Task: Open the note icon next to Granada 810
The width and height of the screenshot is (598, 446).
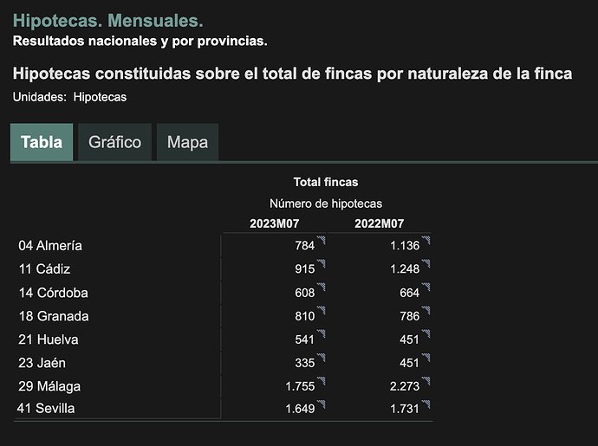Action: click(322, 311)
